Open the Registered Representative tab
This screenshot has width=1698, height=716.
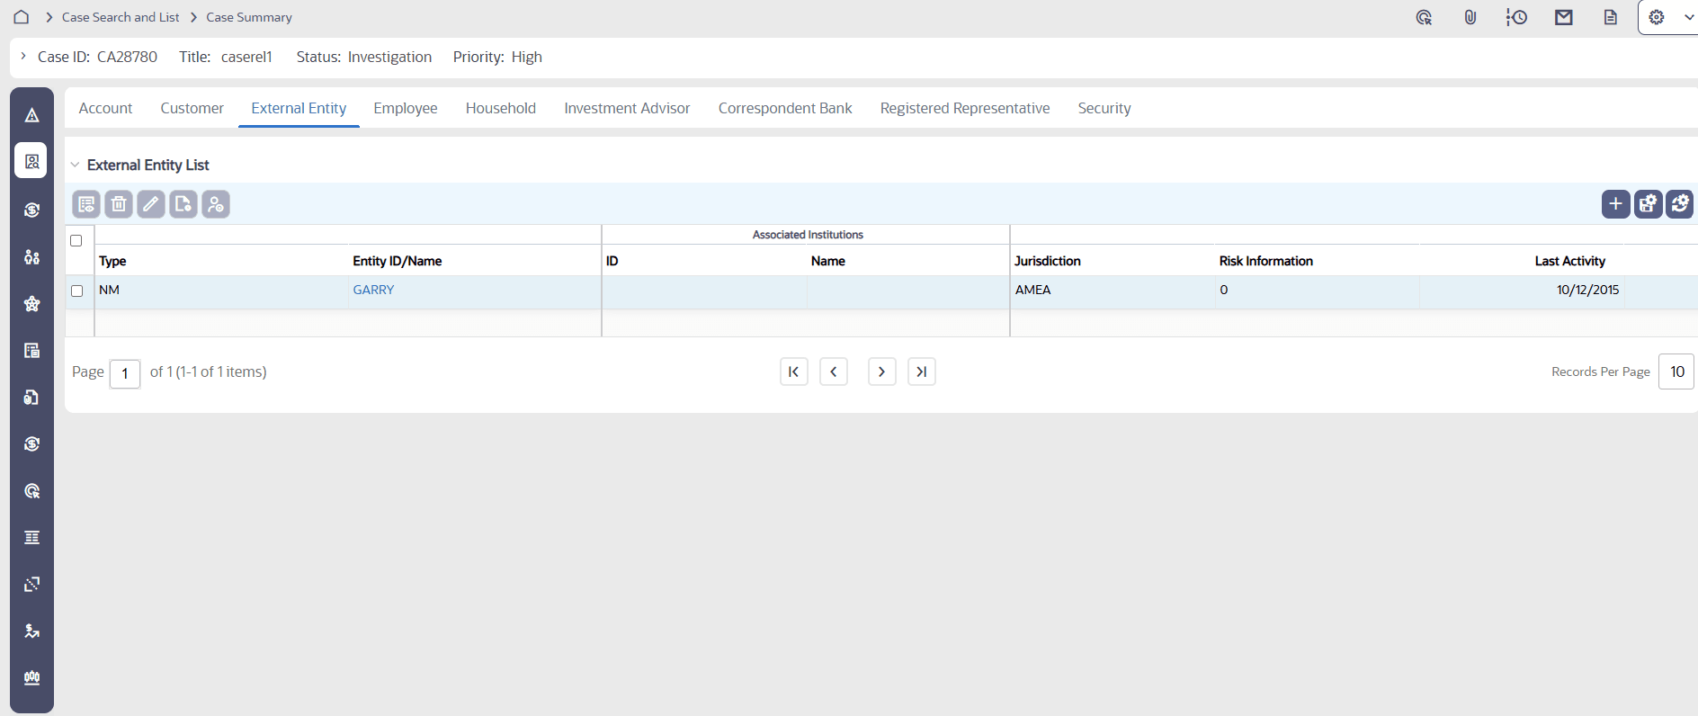(x=965, y=108)
